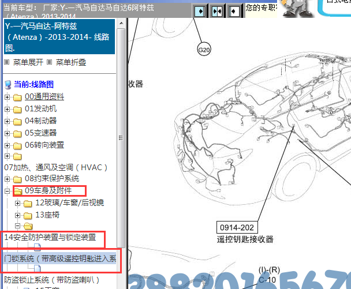Click the folder icon of 06转向装置
Screen dimensions: 351x289
pos(17,145)
